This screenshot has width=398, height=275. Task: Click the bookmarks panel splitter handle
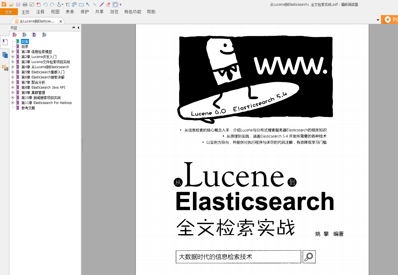(x=82, y=145)
